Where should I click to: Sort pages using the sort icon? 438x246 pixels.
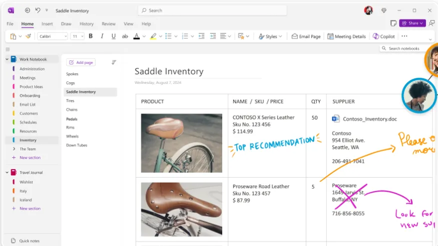[114, 62]
